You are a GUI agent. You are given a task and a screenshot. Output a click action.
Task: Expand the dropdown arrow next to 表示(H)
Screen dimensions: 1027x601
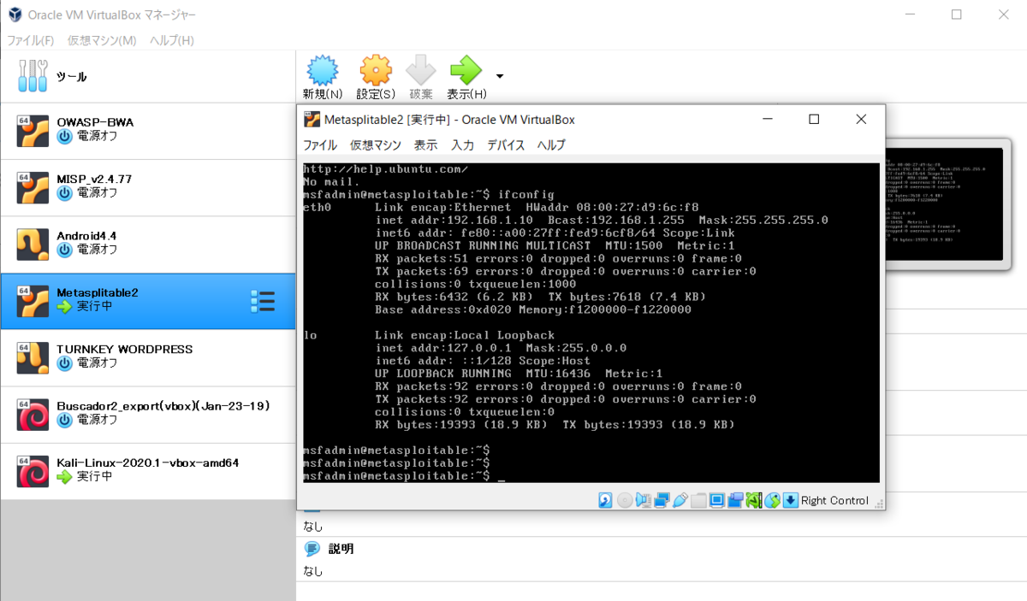click(x=500, y=76)
